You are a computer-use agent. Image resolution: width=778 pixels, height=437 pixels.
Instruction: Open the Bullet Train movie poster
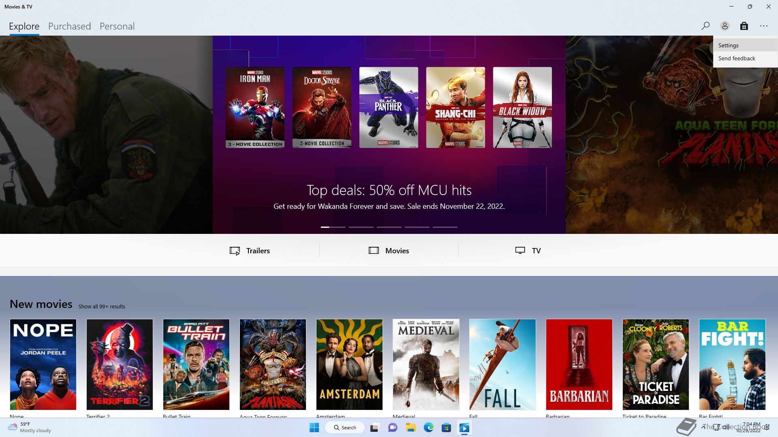(x=196, y=365)
